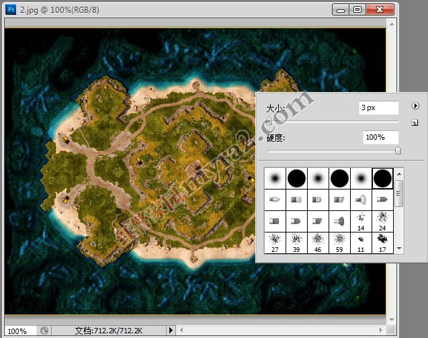Click the horizontal scrollbar right arrow
Screen dimensions: 428x338
(381, 331)
